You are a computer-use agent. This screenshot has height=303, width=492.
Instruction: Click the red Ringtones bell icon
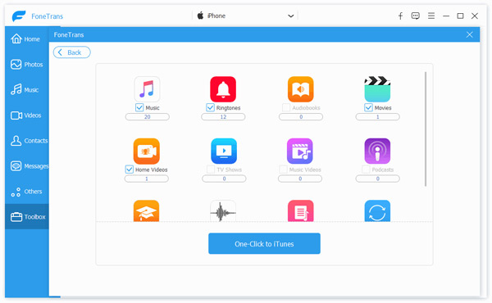[223, 89]
